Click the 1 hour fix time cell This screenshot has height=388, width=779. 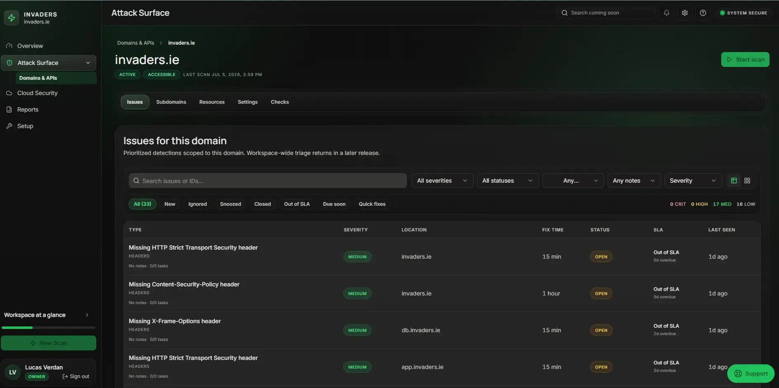click(x=551, y=293)
